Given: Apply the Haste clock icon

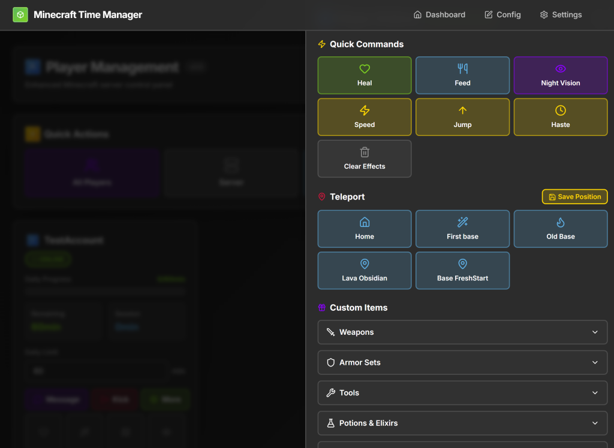Looking at the screenshot, I should click(561, 110).
